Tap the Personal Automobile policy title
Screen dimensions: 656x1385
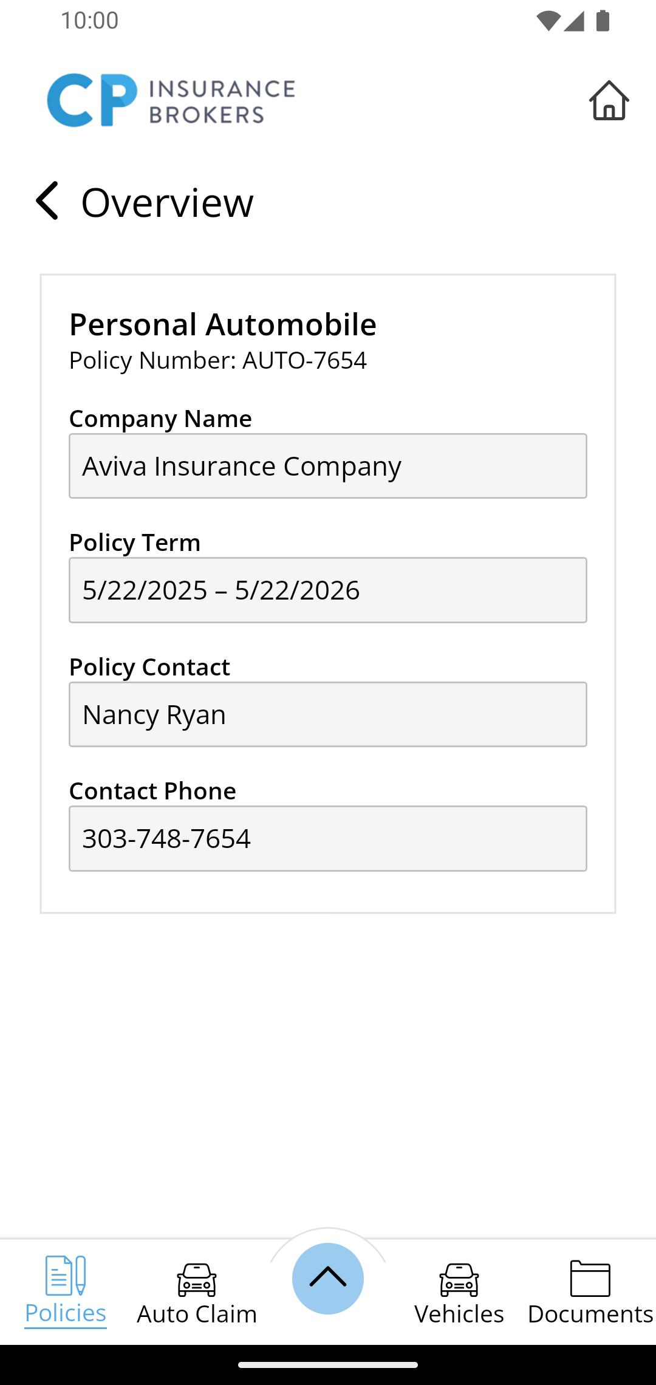[223, 324]
